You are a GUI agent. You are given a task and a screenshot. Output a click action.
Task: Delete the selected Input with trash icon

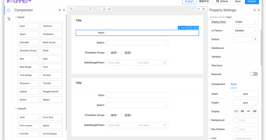[197, 28]
